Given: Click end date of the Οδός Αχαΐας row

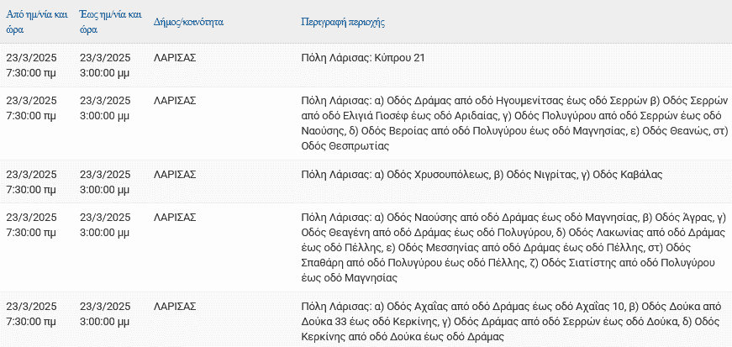Looking at the screenshot, I should click(105, 314).
